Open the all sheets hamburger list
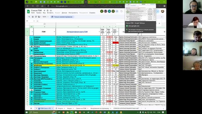The image size is (202, 114). pyautogui.click(x=31, y=108)
